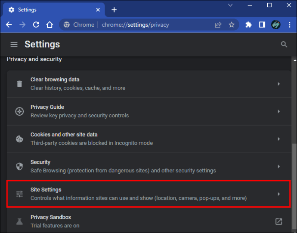Viewport: 297px width, 233px height.
Task: Open Site Settings row
Action: (x=149, y=194)
